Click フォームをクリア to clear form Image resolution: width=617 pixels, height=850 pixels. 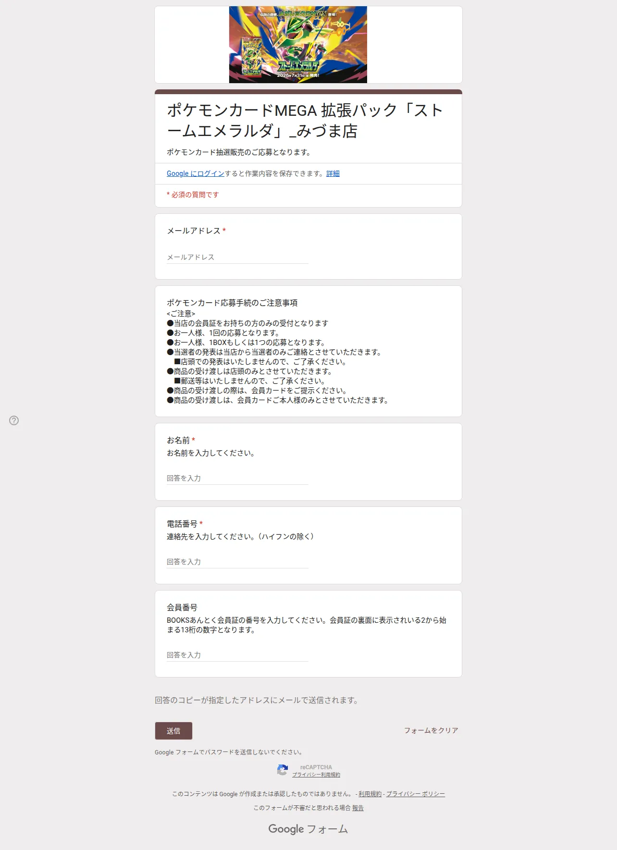(x=431, y=730)
